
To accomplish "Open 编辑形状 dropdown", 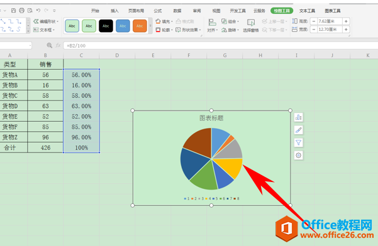I will click(x=46, y=21).
